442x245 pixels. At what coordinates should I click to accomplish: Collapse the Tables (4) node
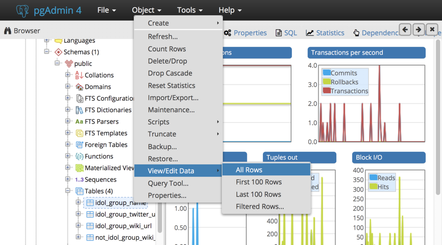click(68, 191)
